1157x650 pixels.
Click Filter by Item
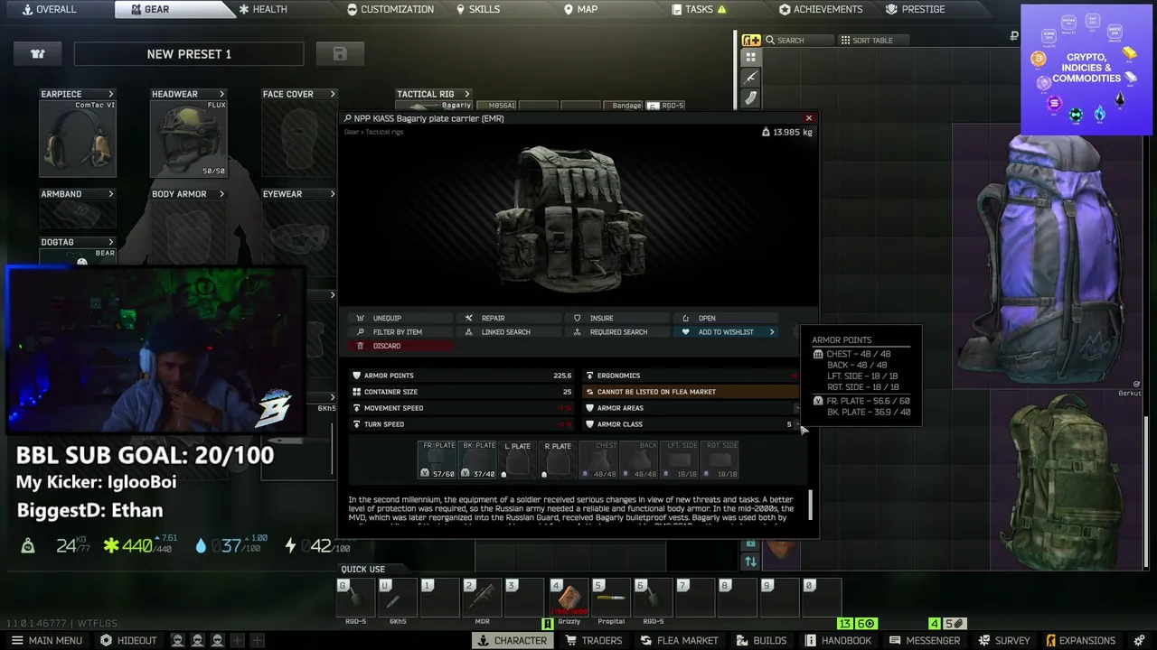[399, 332]
